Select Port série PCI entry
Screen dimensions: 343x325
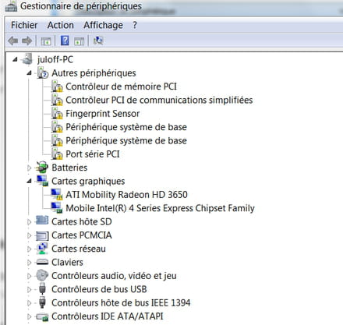pos(93,154)
